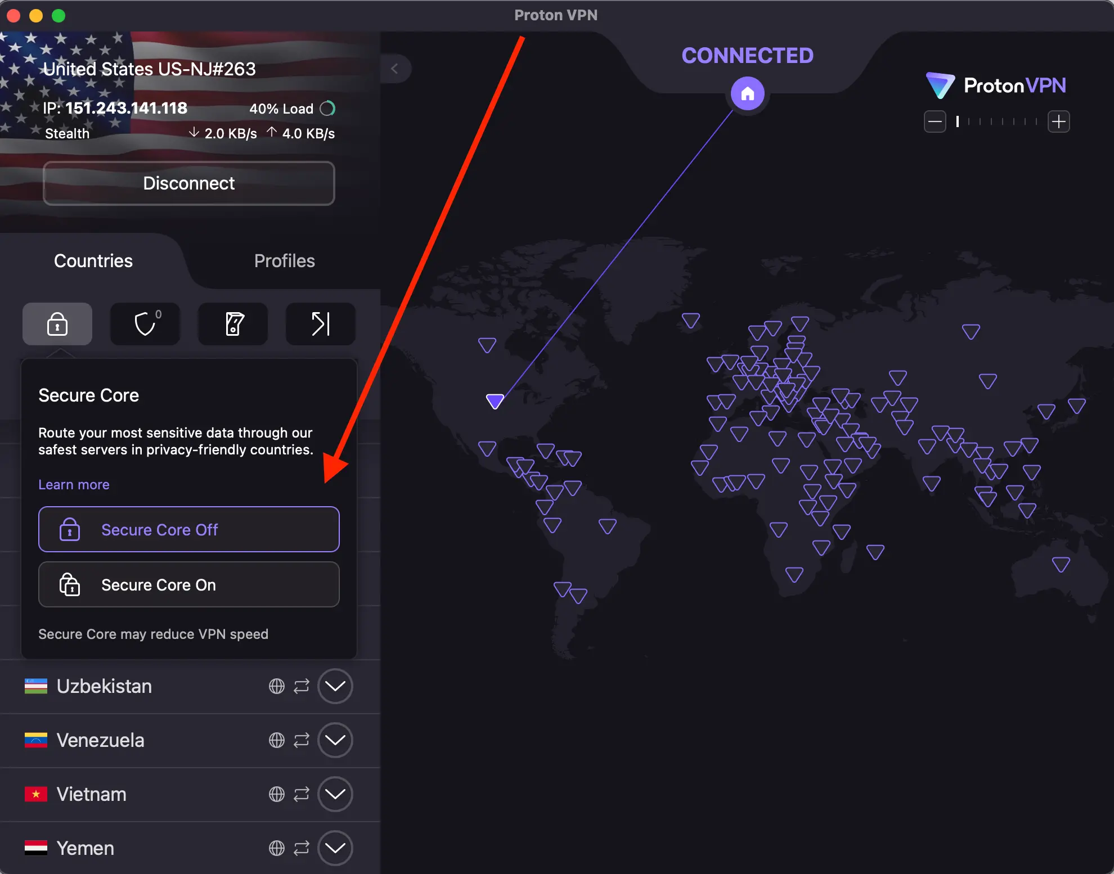Enable Secure Core On
The image size is (1114, 874).
[x=188, y=585]
